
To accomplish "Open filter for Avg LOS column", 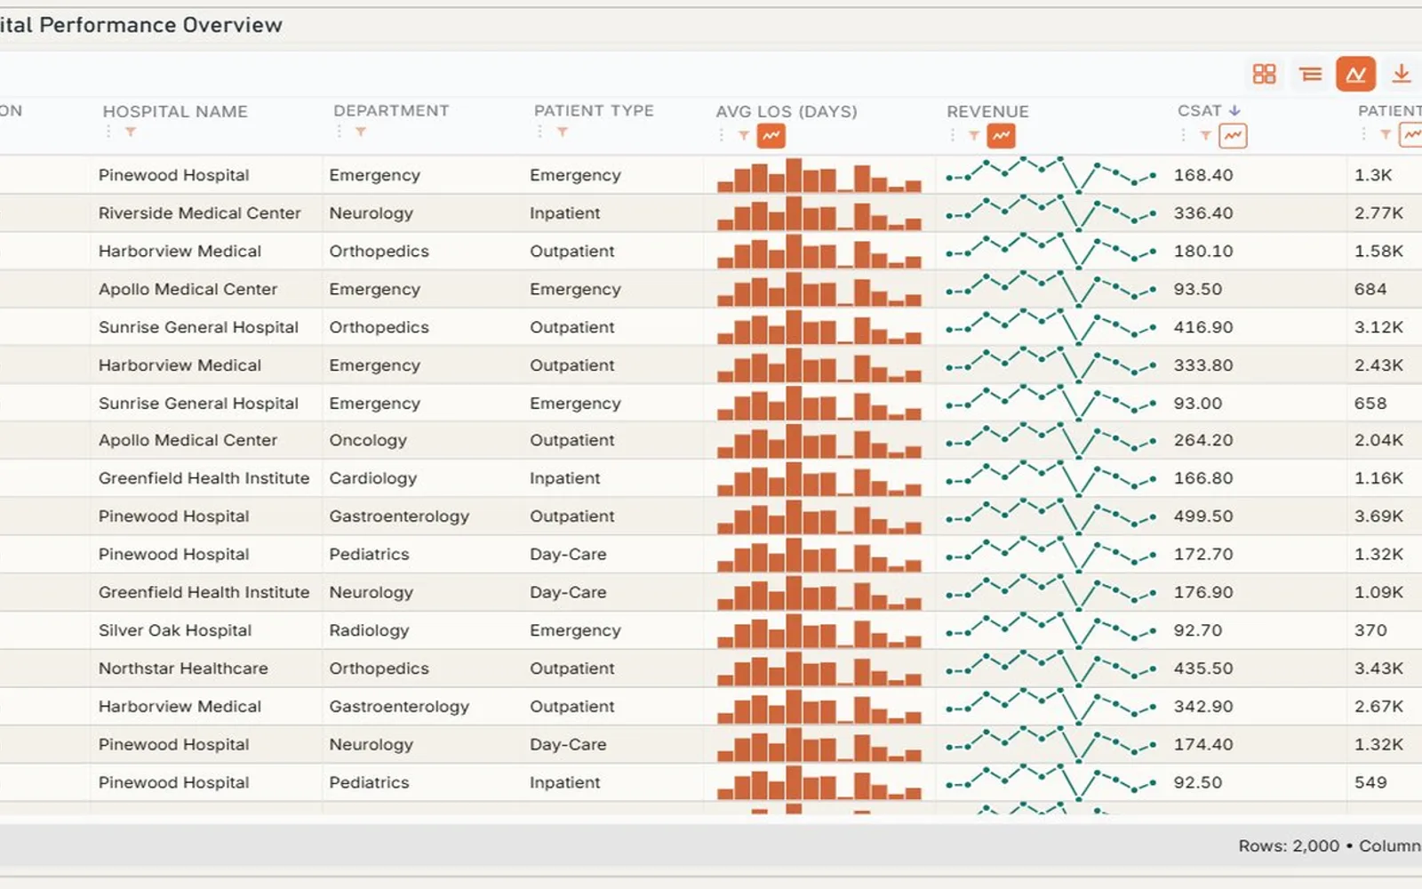I will coord(744,136).
